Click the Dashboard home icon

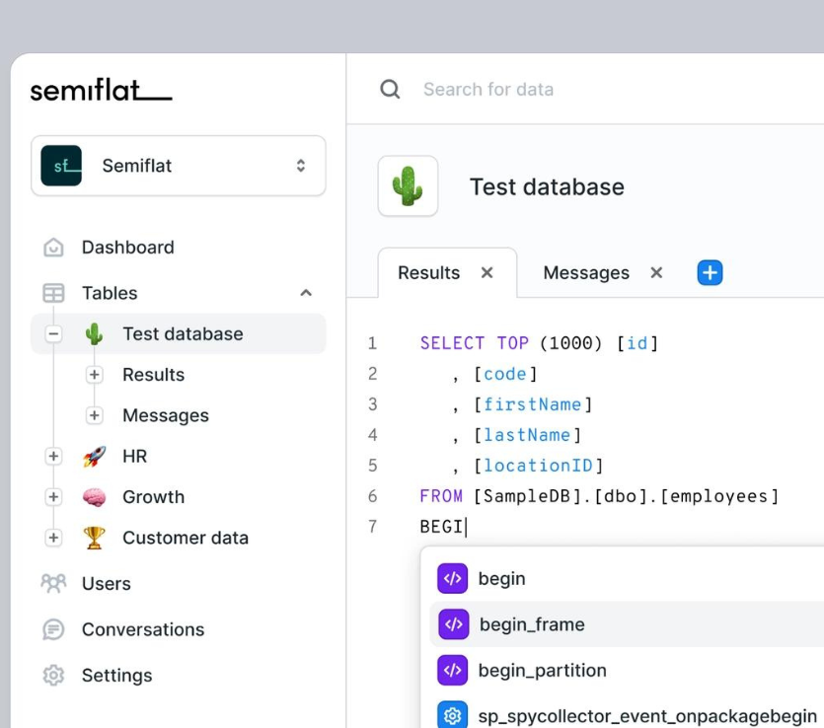[53, 248]
